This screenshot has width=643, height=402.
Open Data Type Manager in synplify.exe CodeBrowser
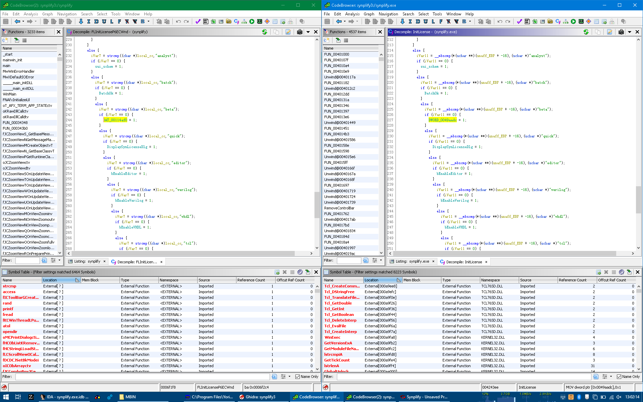pos(550,21)
